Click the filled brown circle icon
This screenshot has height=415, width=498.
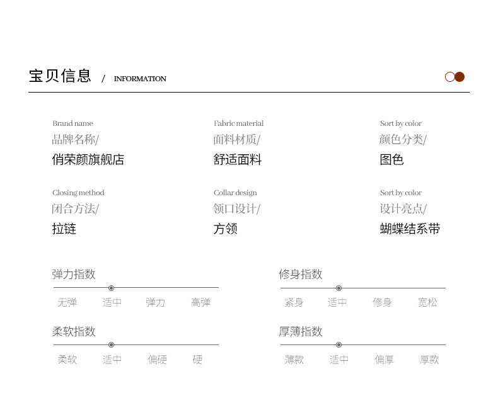460,77
